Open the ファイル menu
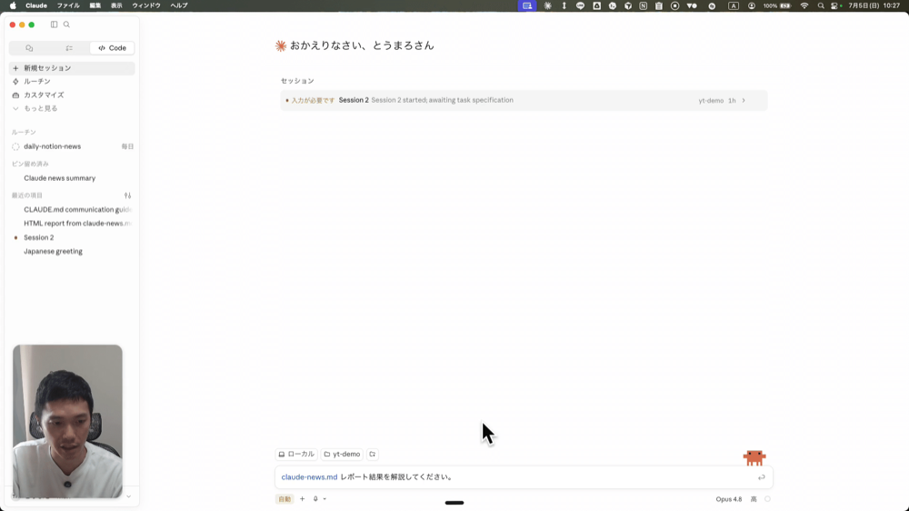The width and height of the screenshot is (909, 511). 68,5
